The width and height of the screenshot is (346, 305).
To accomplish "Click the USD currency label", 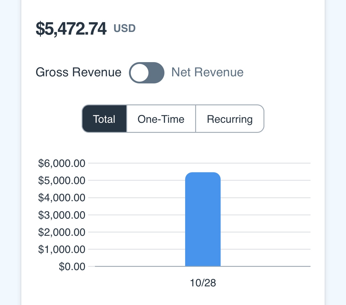I will point(125,28).
